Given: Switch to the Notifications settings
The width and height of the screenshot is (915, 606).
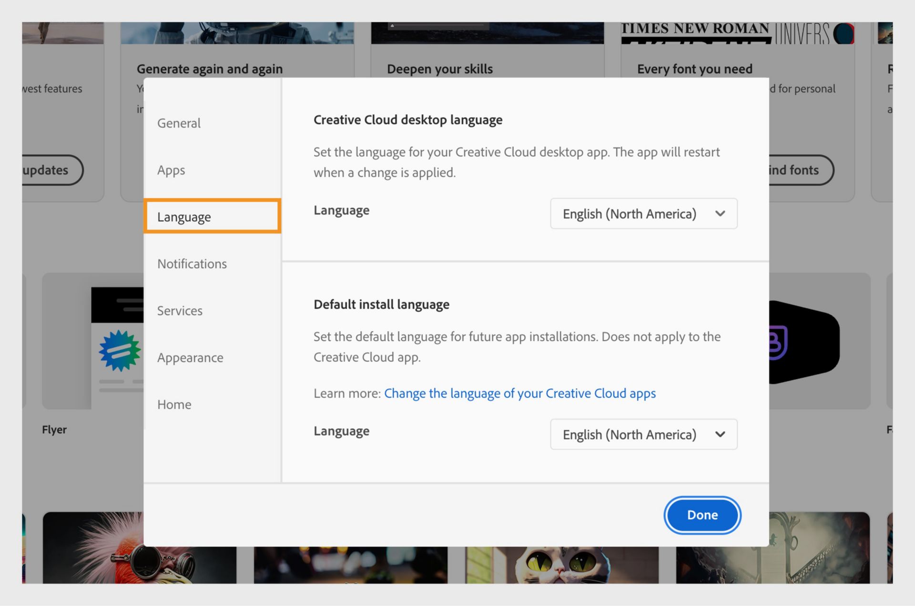Looking at the screenshot, I should coord(192,263).
